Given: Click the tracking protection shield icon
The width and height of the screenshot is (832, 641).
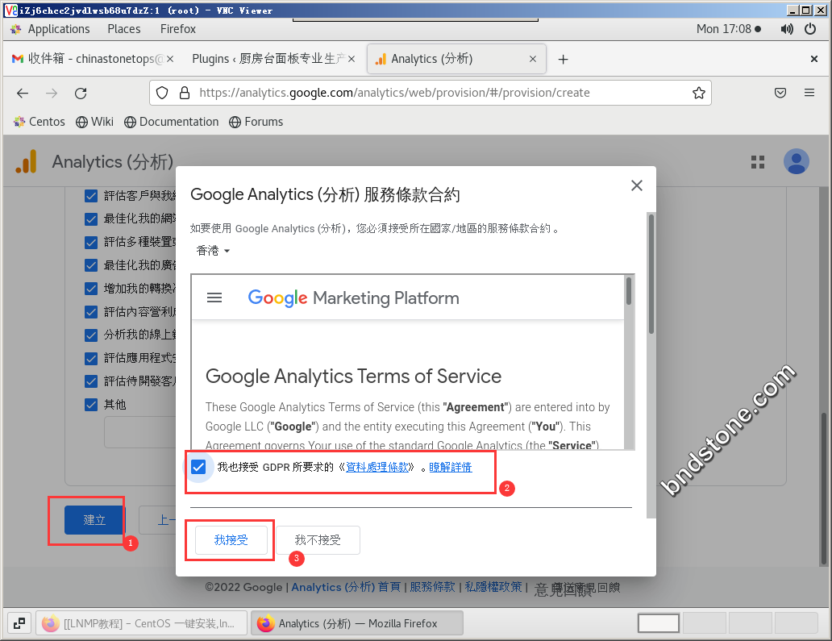Looking at the screenshot, I should pos(162,93).
